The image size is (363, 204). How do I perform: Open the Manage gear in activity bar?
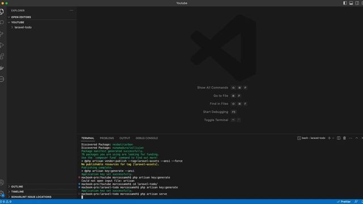pyautogui.click(x=2, y=193)
